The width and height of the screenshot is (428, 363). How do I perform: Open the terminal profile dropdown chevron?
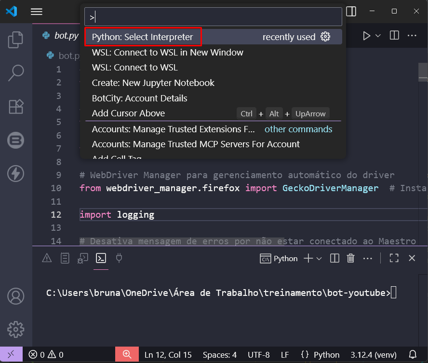pos(319,258)
